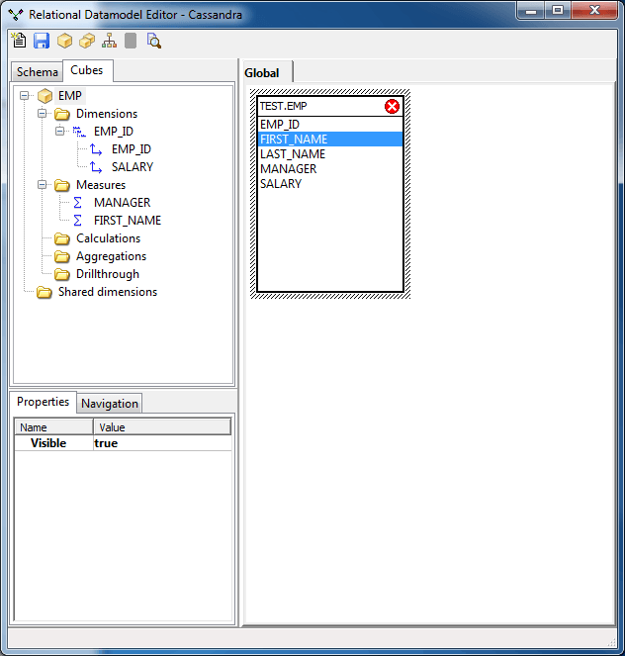
Task: Select the Drillthrough tree label
Action: [x=108, y=274]
